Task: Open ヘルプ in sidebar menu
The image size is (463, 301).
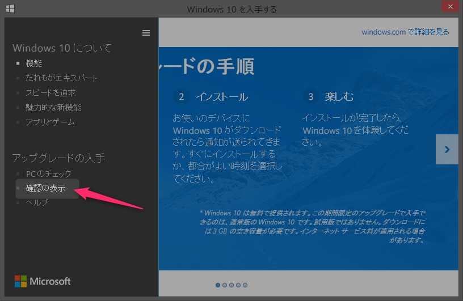Action: coord(37,202)
